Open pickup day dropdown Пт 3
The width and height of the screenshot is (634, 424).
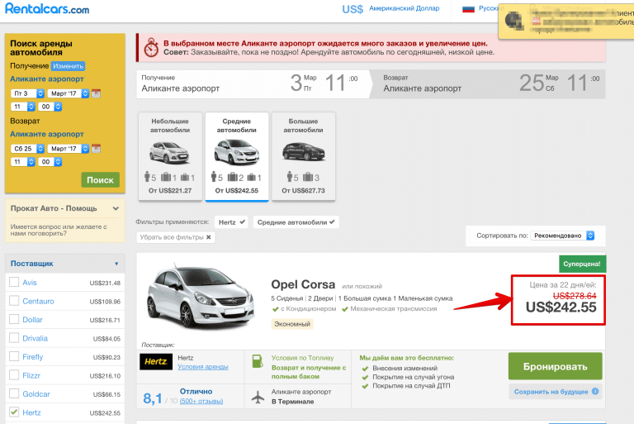tap(27, 93)
